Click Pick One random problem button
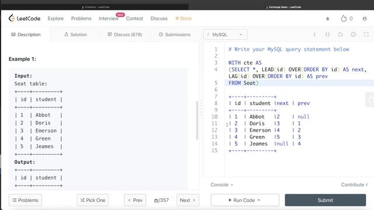The image size is (374, 210). click(93, 200)
